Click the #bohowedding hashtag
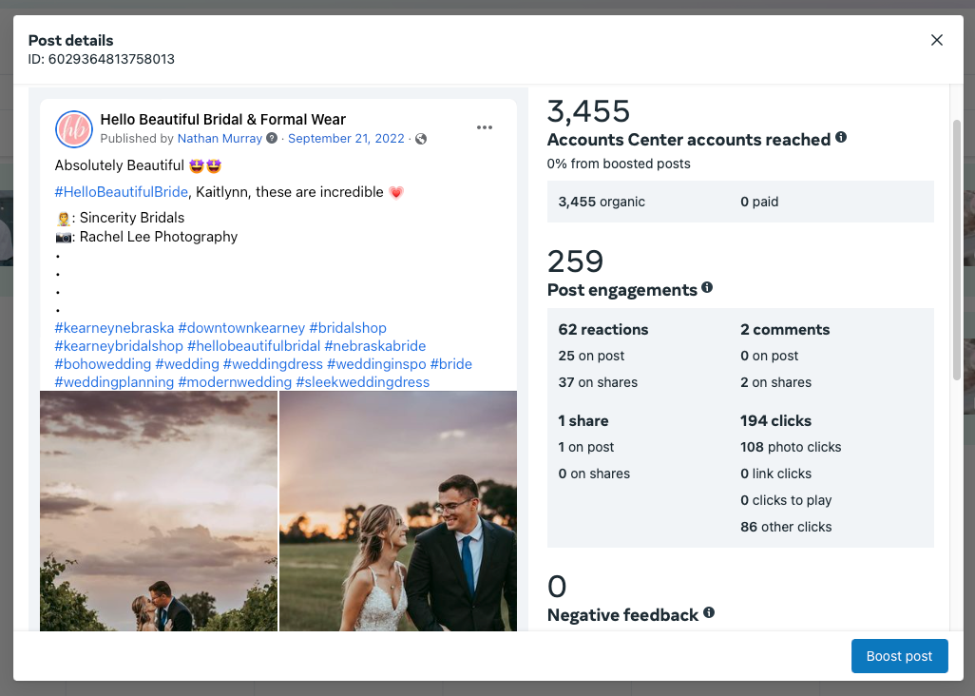 (104, 364)
